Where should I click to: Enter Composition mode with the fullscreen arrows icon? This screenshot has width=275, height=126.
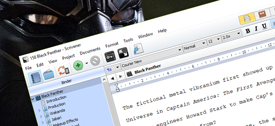pos(123,53)
